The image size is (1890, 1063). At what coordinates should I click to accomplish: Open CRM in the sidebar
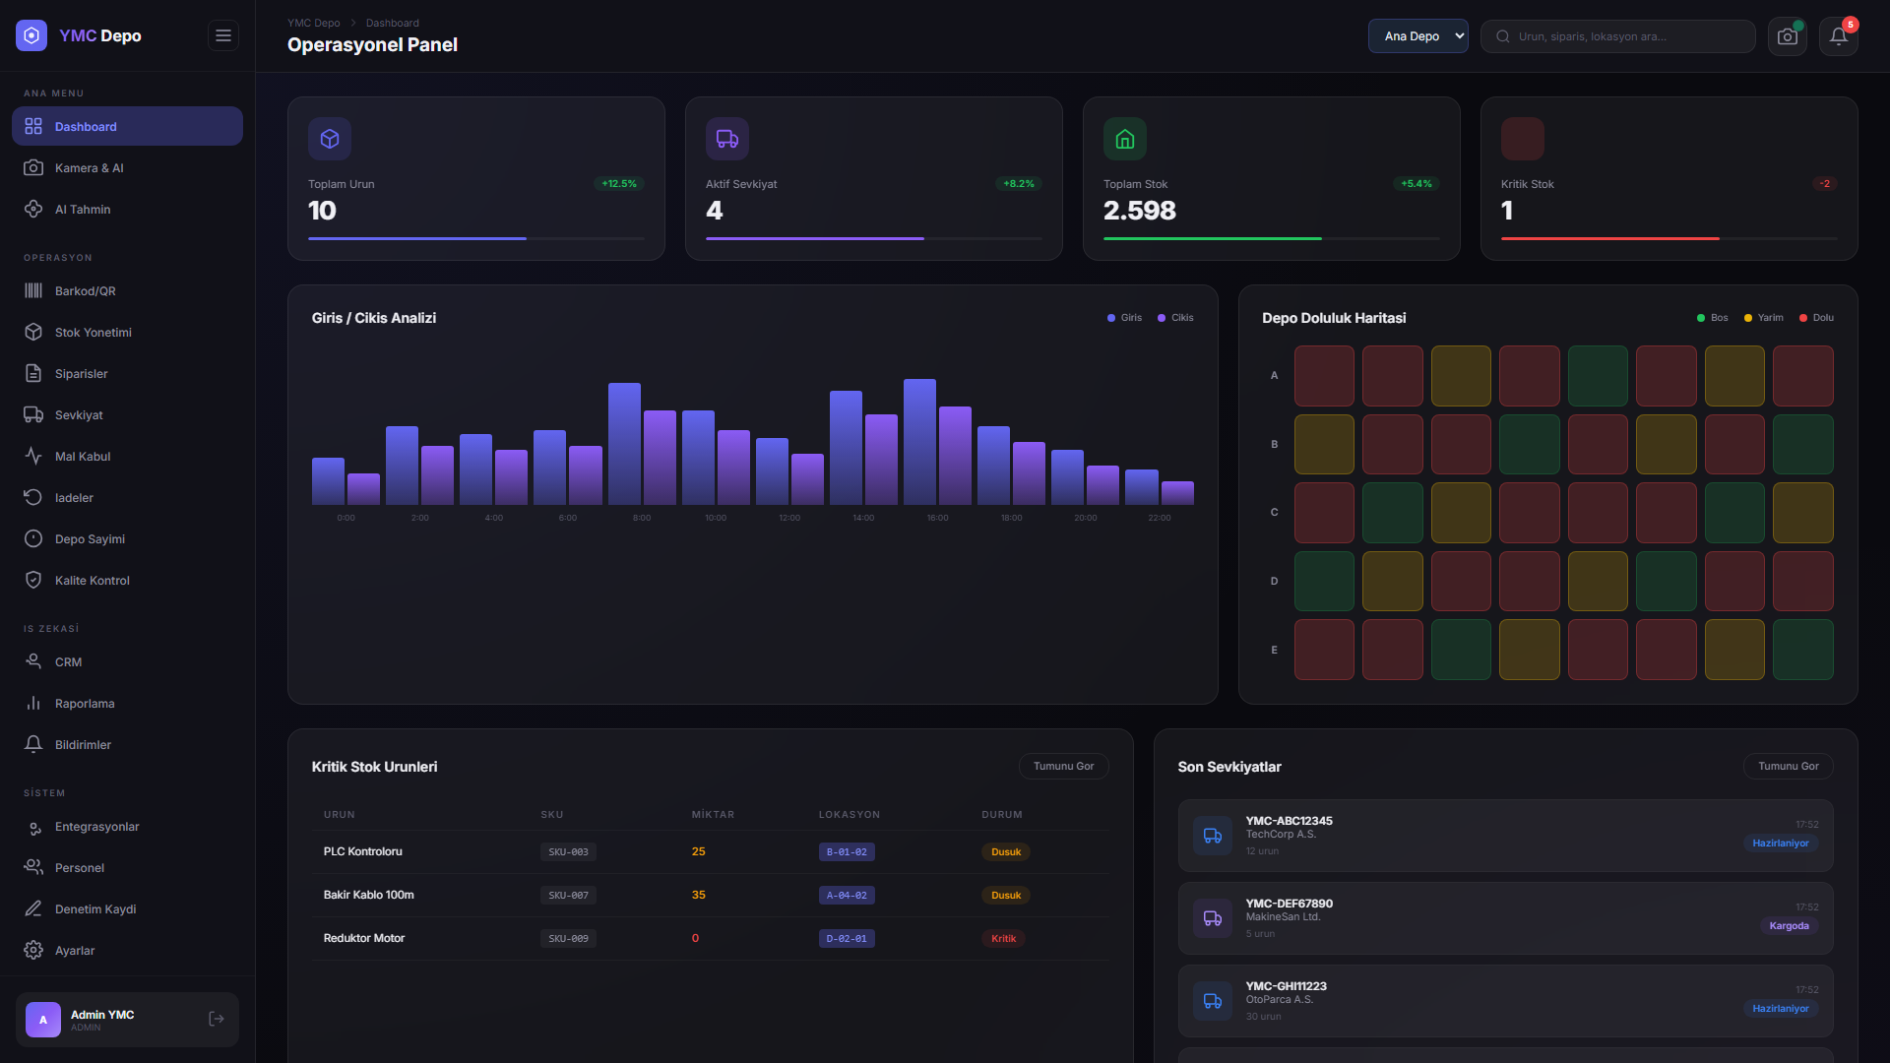coord(127,661)
